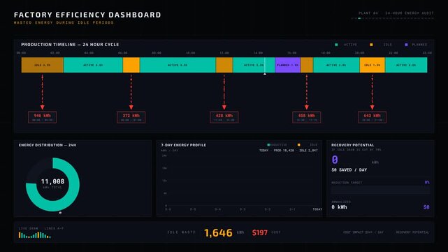Select the Active 3.5h timeline segment
This screenshot has height=252, width=448.
tap(93, 65)
